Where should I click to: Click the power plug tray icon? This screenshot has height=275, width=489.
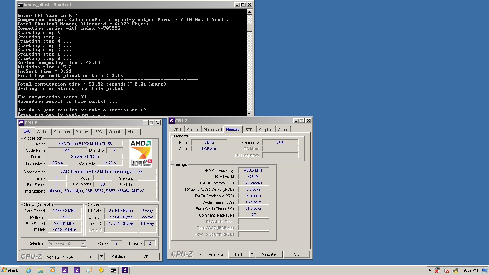[437, 270]
